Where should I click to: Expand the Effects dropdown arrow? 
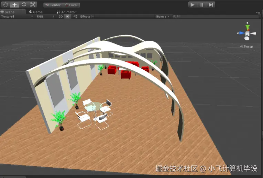point(93,17)
